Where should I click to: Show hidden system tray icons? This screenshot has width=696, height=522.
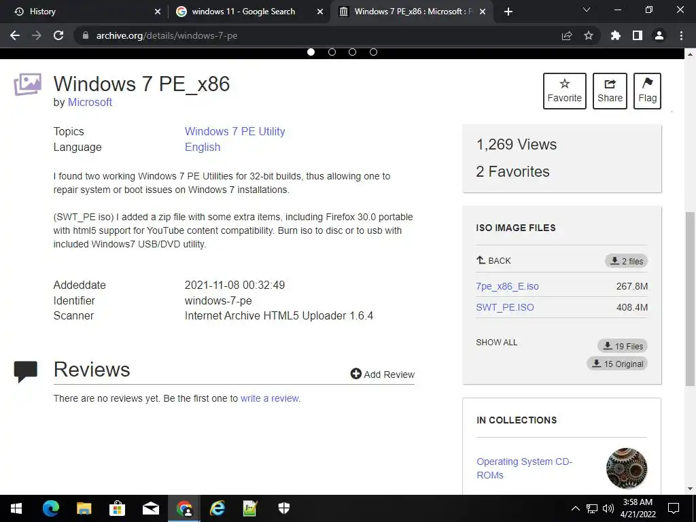click(x=575, y=508)
